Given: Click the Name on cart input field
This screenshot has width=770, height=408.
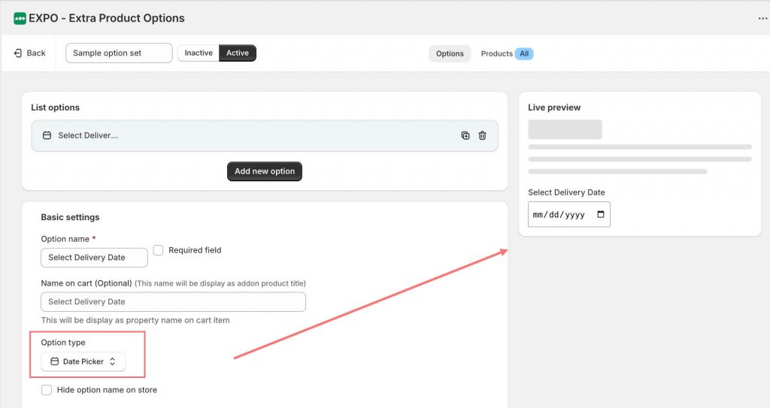Looking at the screenshot, I should 173,302.
